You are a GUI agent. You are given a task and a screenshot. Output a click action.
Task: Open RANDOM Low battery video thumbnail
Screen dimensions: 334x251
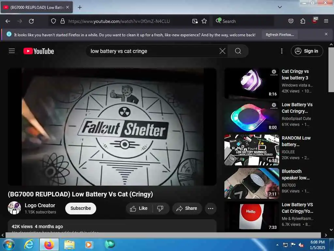[251, 150]
